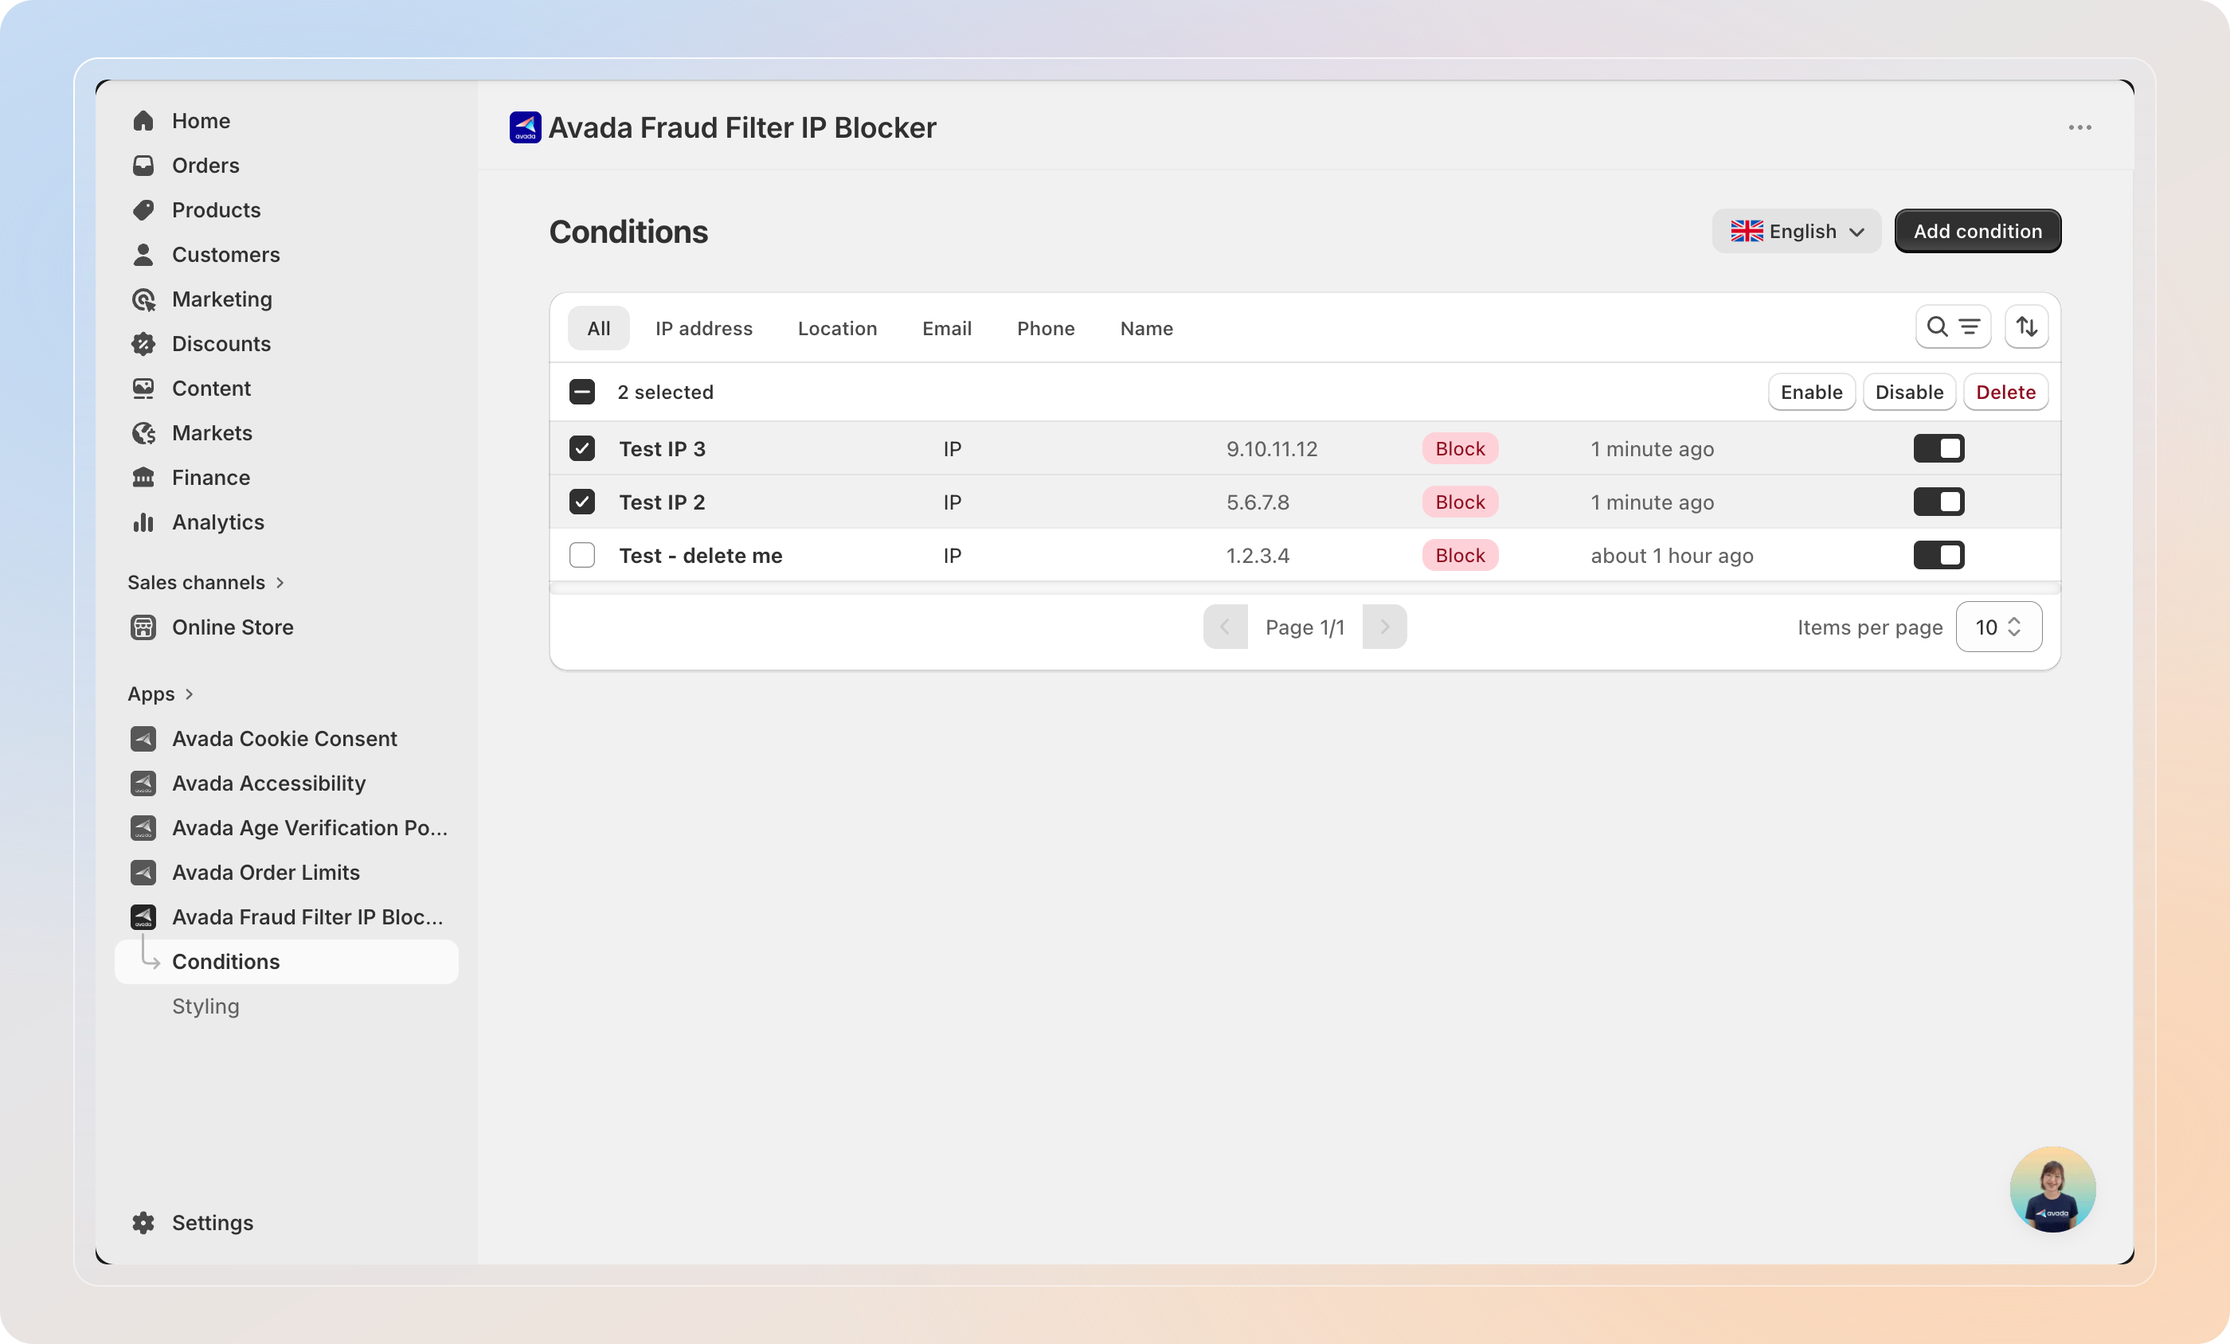Image resolution: width=2230 pixels, height=1344 pixels.
Task: Click the 1.2.3.4 IP value
Action: click(x=1257, y=556)
